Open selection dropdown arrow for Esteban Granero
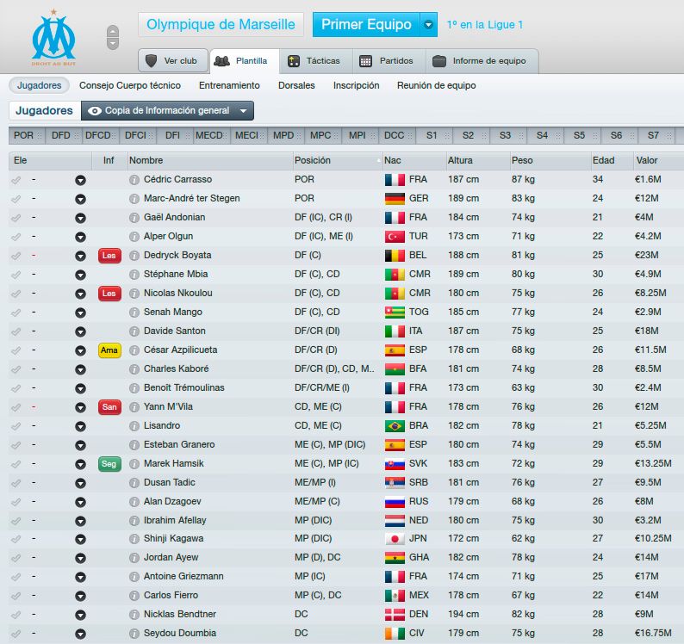Viewport: 684px width, 644px height. click(x=80, y=445)
